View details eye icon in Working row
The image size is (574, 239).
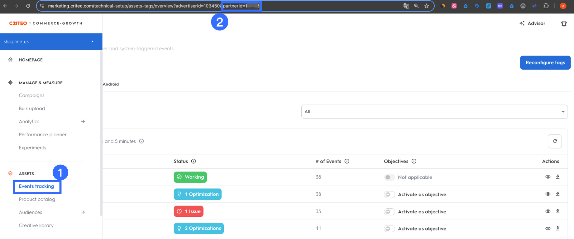click(x=548, y=177)
